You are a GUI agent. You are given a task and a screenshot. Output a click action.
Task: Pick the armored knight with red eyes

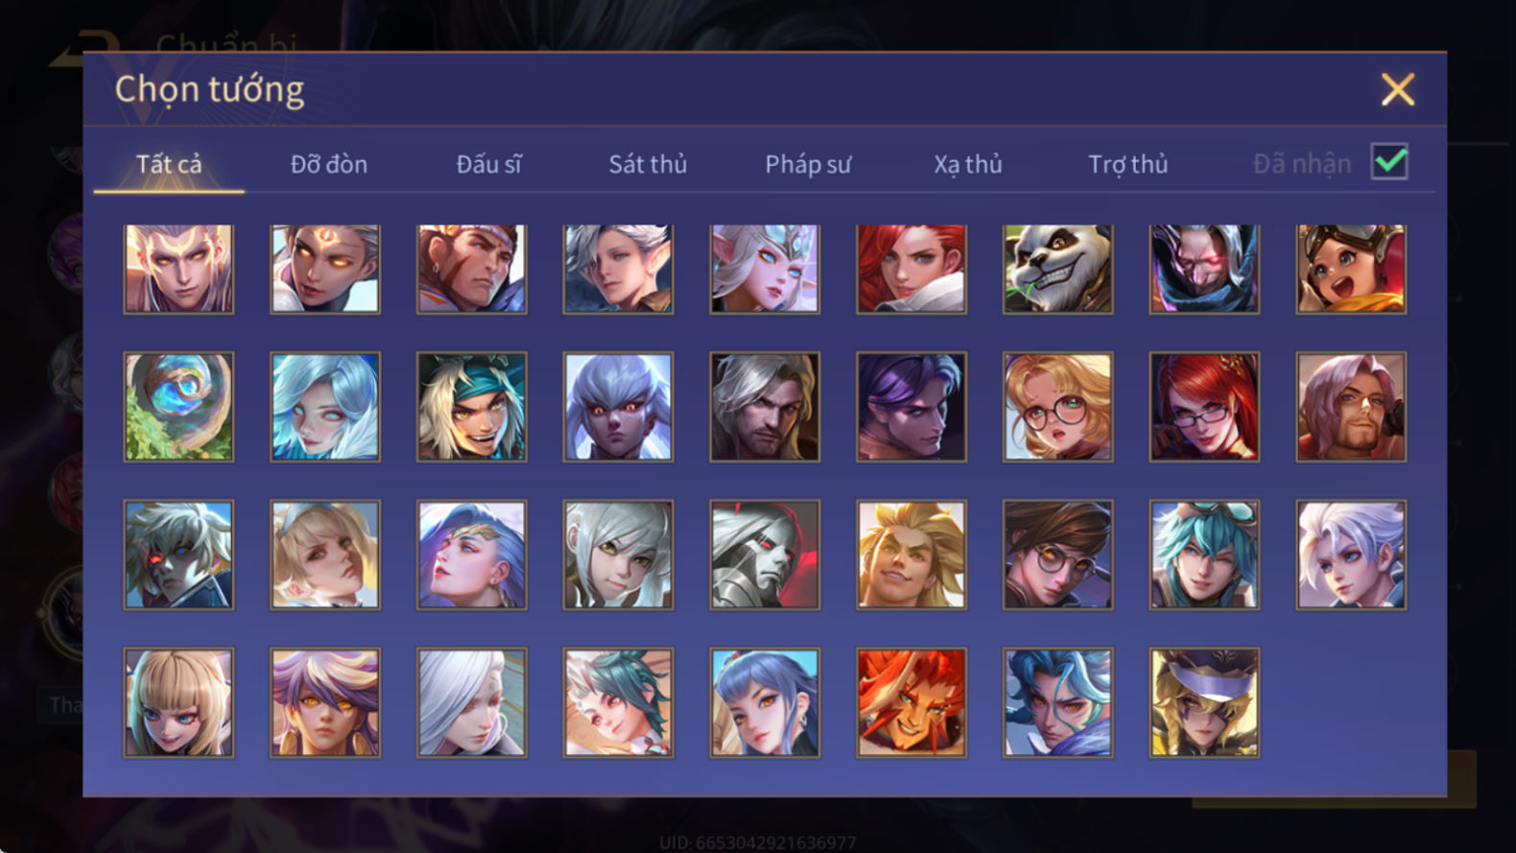pos(765,555)
